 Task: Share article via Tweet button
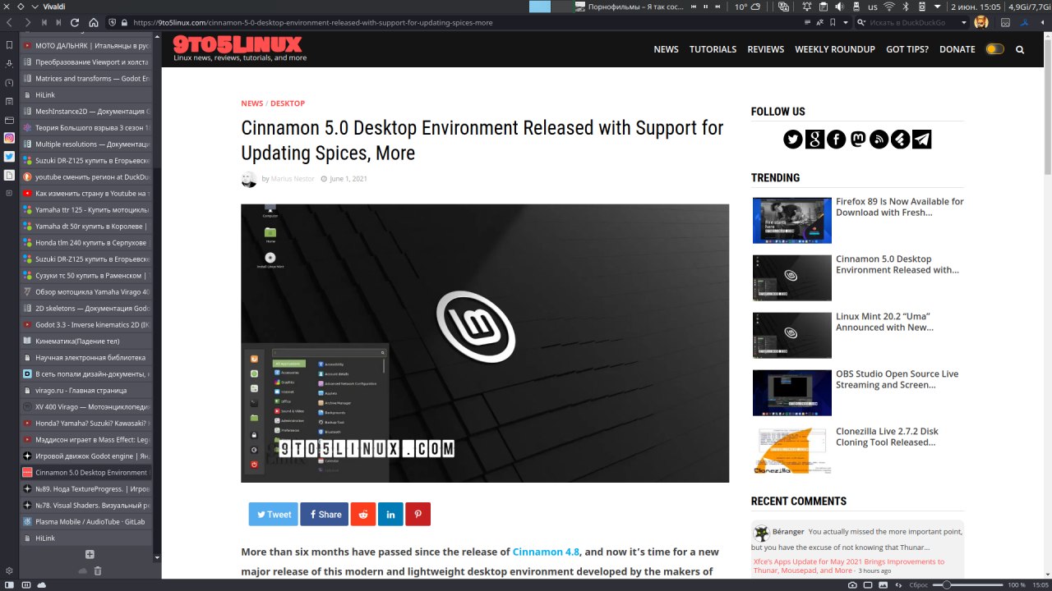point(274,515)
